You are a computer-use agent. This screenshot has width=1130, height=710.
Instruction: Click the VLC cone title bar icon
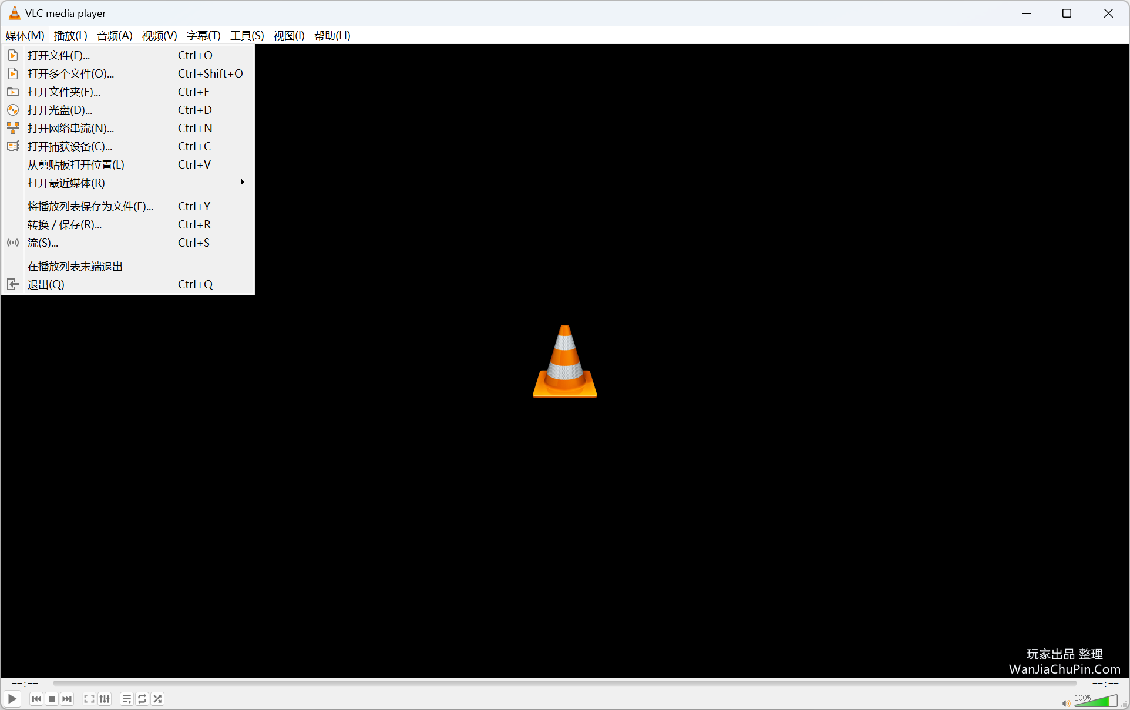coord(14,13)
